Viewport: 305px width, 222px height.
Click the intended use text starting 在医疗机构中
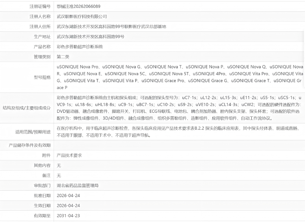tap(178, 132)
